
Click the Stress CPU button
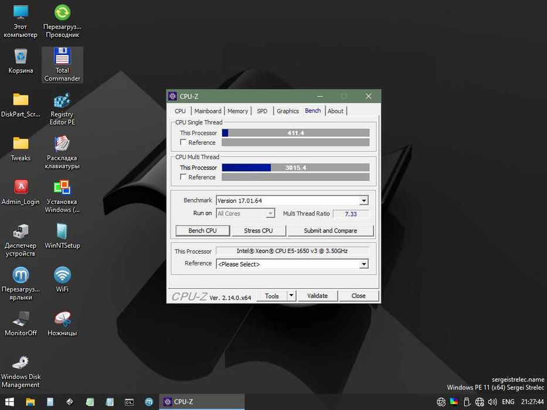tap(259, 230)
